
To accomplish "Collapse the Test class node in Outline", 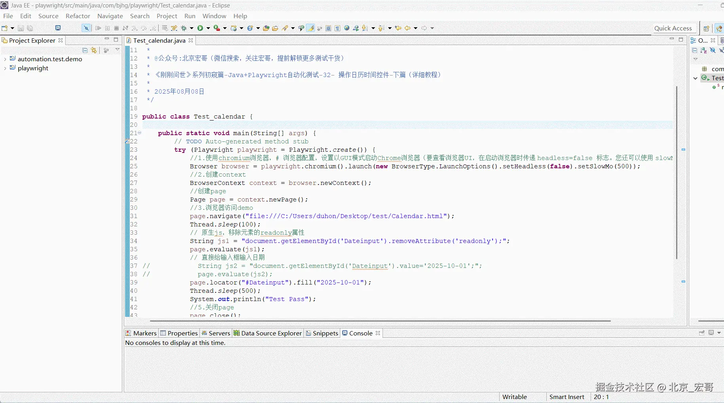I will tap(696, 78).
